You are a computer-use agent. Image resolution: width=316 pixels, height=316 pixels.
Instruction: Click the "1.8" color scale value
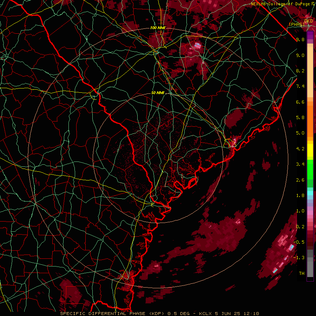[x=300, y=196]
